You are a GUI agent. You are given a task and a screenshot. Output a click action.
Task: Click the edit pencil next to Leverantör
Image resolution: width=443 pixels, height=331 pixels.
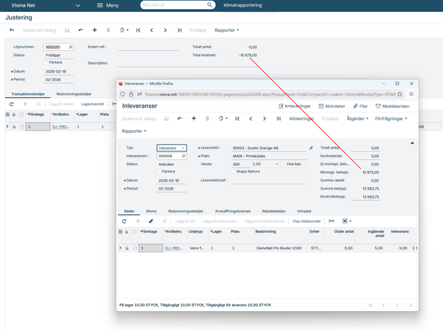(311, 148)
